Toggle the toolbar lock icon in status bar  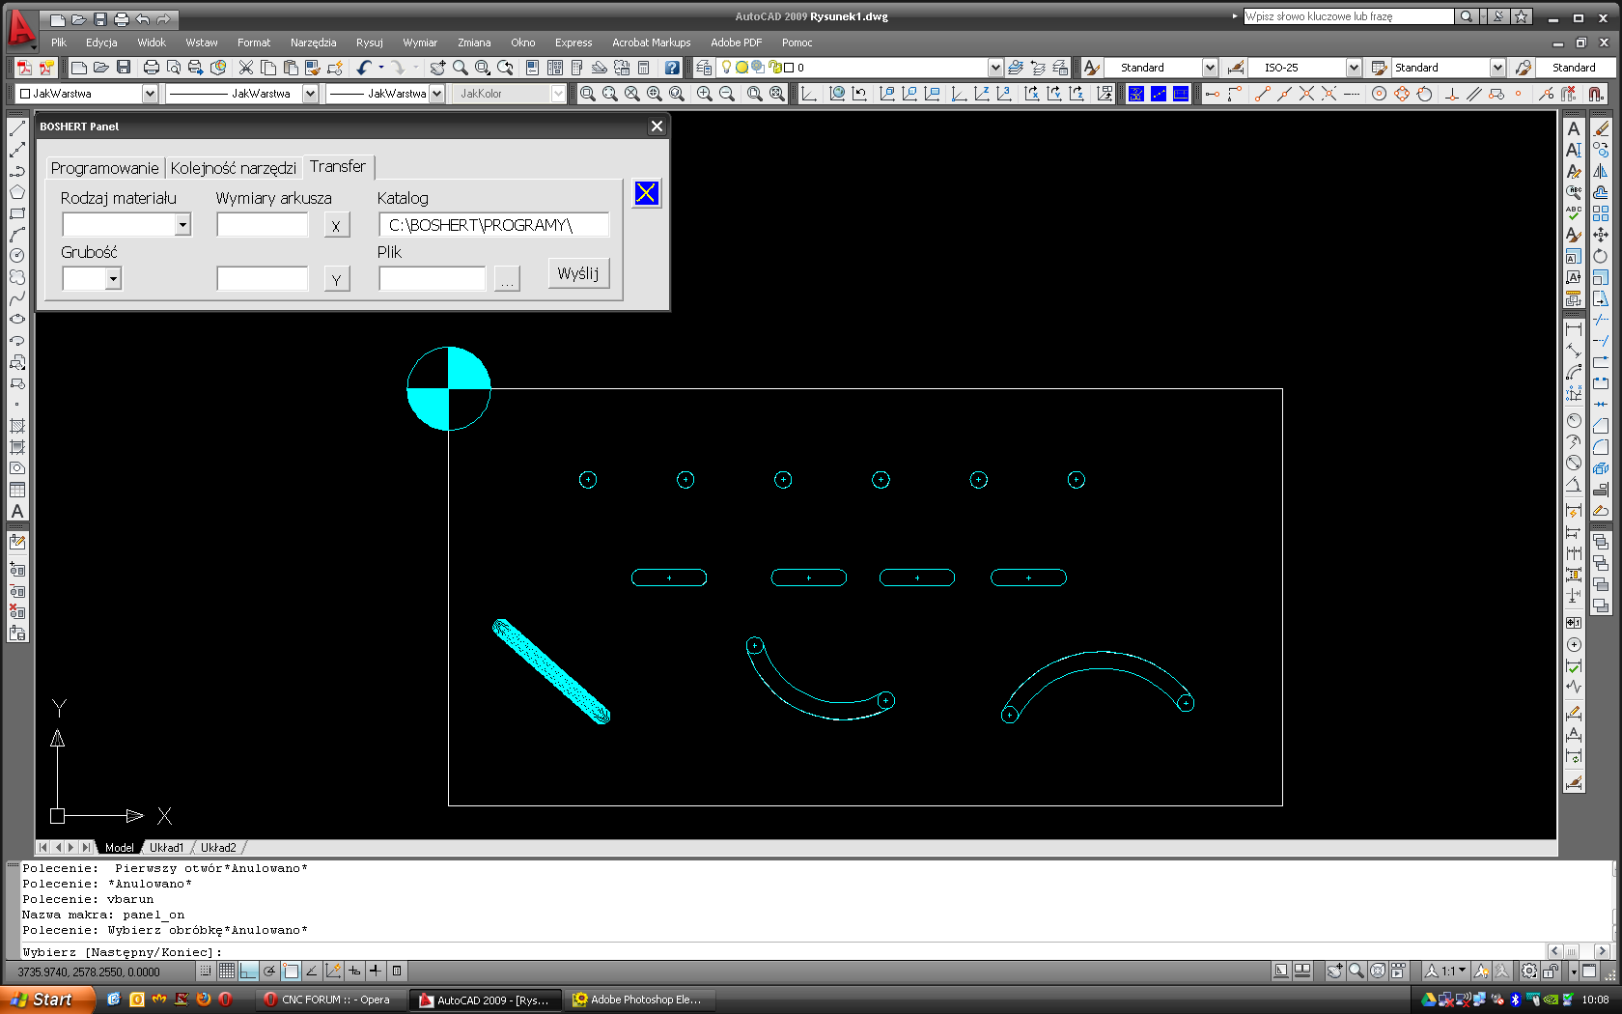click(x=1551, y=971)
